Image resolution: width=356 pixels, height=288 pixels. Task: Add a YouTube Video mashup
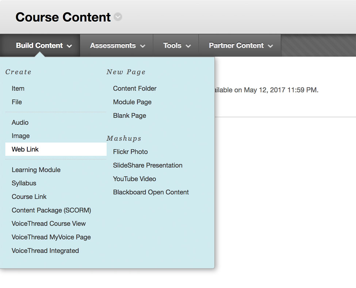(134, 179)
